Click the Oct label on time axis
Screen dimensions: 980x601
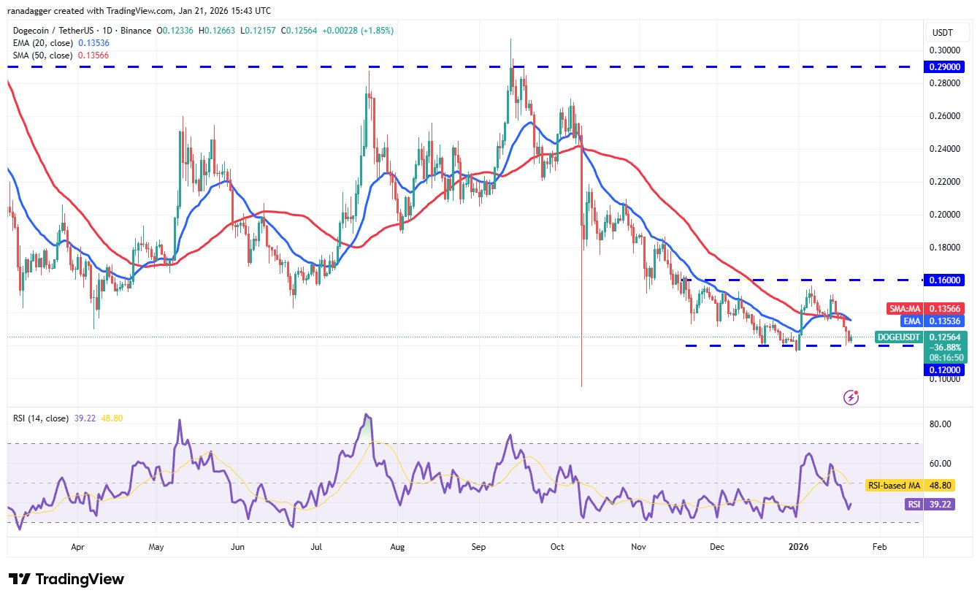coord(557,546)
